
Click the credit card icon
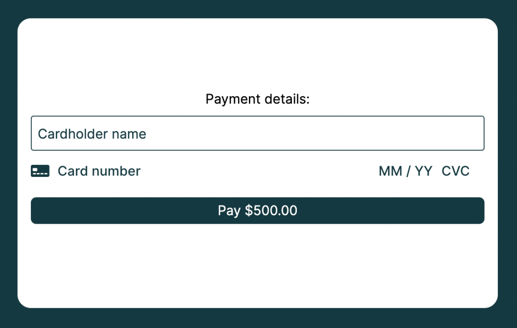pyautogui.click(x=40, y=171)
